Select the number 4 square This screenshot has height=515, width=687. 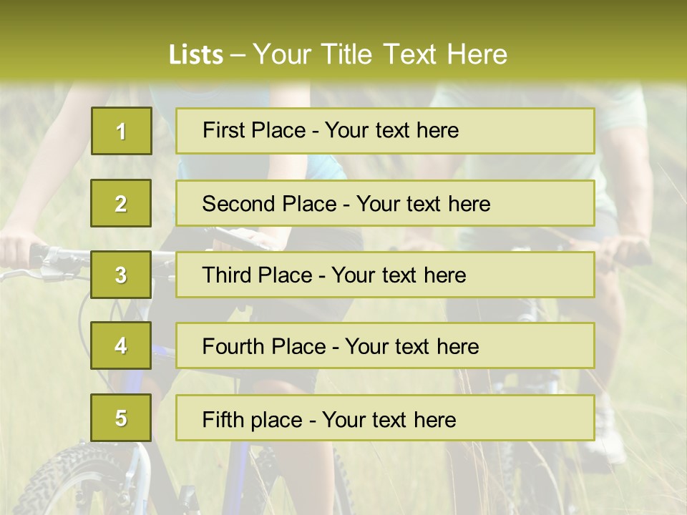121,345
